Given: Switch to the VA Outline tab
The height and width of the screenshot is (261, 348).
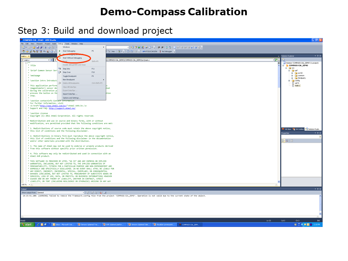Looking at the screenshot, I should point(298,129).
